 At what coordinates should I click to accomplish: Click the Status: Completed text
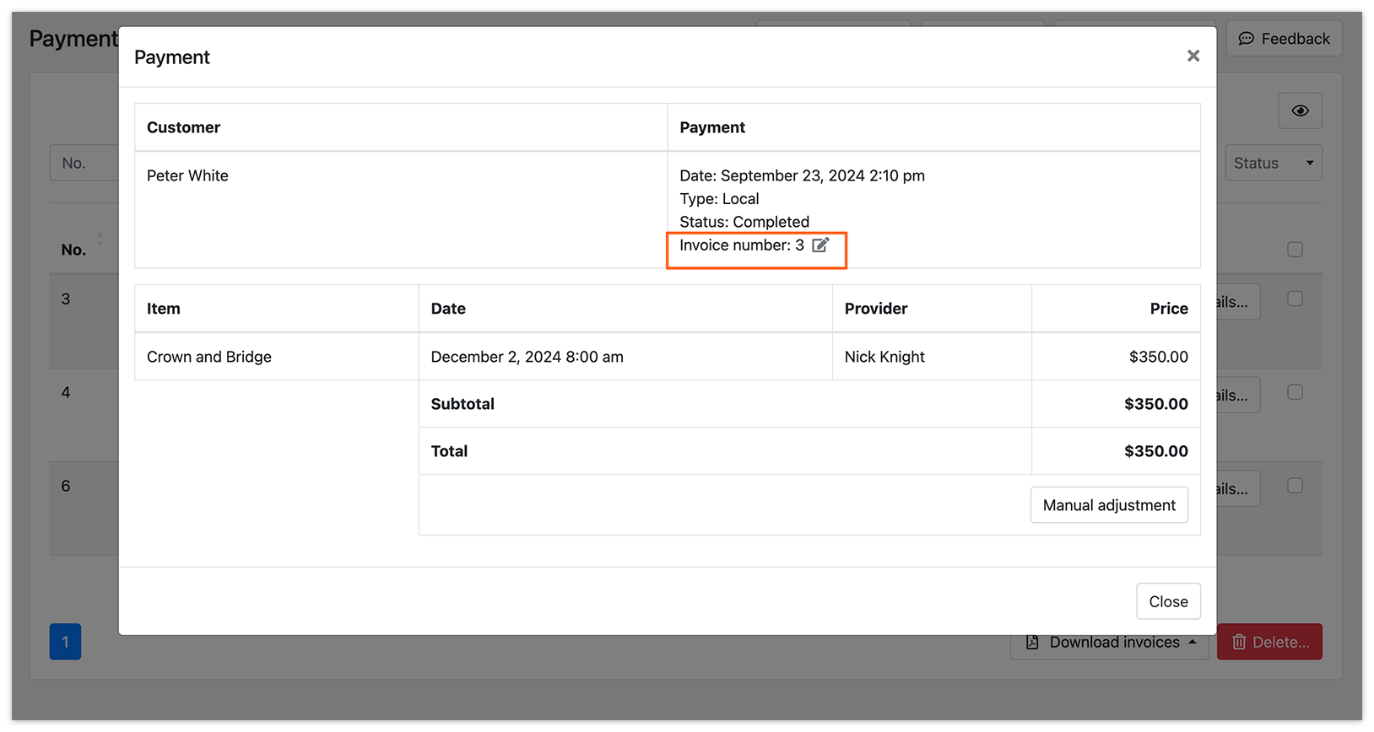click(x=744, y=222)
